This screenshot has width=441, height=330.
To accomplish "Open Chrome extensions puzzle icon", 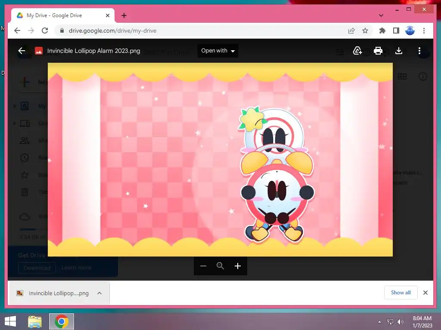I will [x=382, y=31].
